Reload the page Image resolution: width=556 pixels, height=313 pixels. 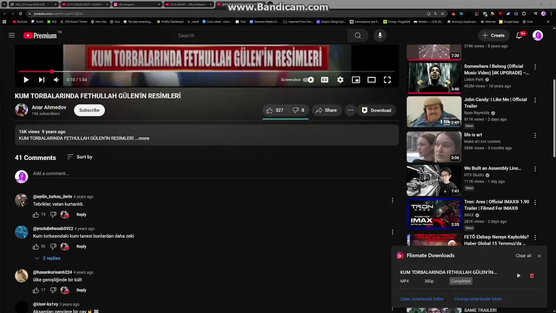tap(20, 13)
